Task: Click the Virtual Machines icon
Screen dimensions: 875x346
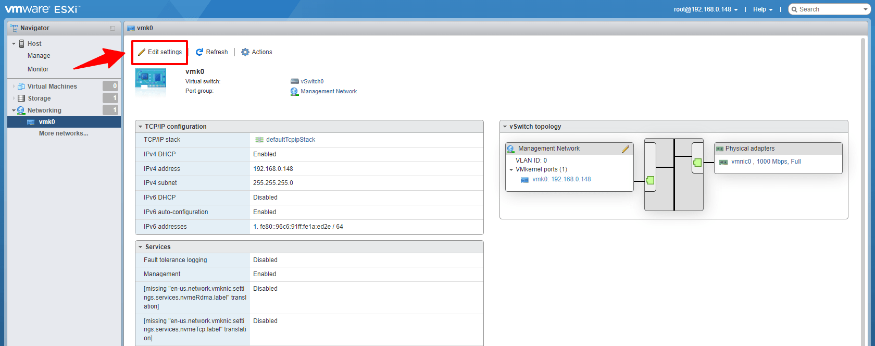Action: [21, 86]
